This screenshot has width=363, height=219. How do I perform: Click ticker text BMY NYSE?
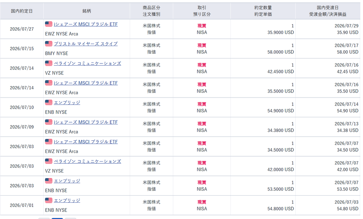(x=56, y=54)
